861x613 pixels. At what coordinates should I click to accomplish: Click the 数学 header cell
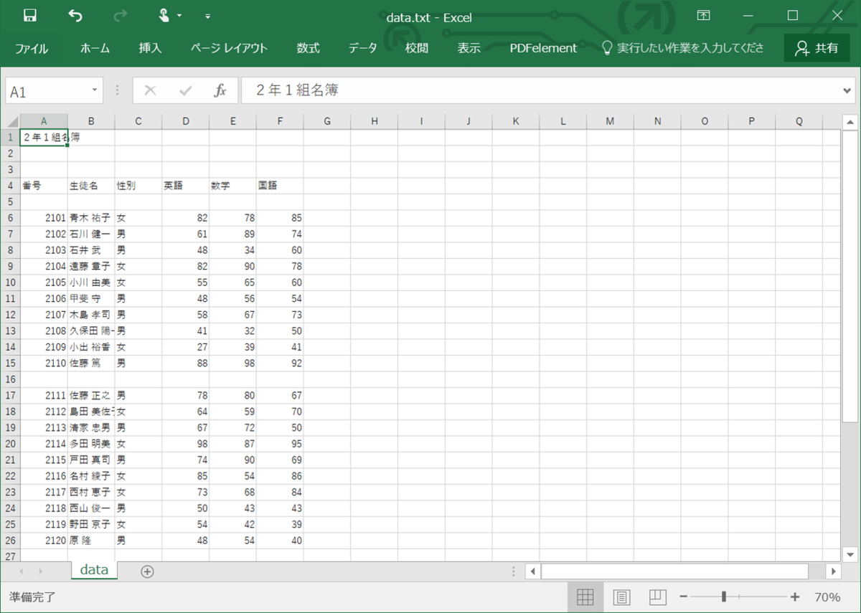point(232,185)
